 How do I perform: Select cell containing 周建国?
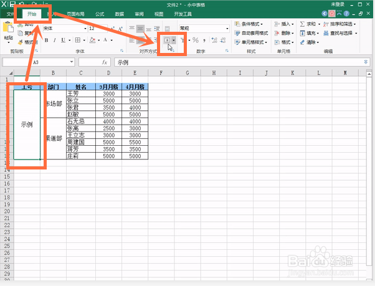coord(81,142)
